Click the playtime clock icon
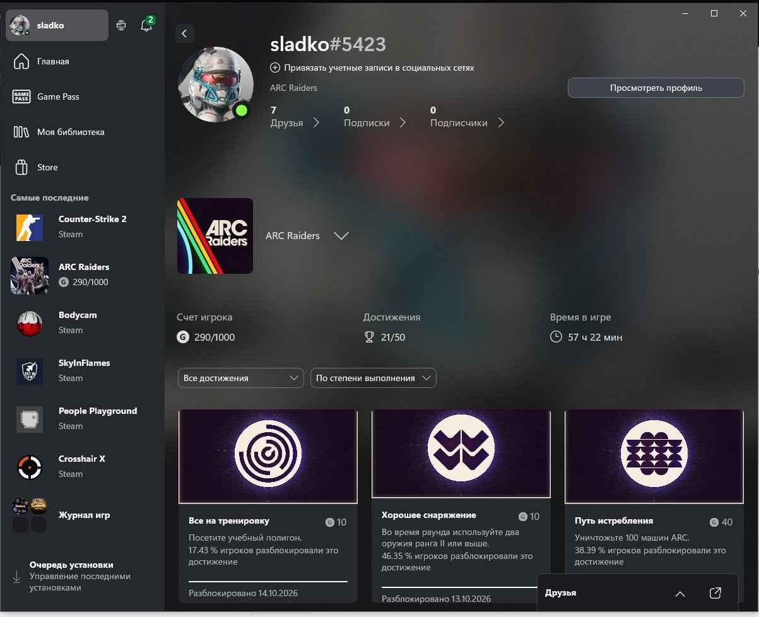This screenshot has width=759, height=617. (556, 337)
